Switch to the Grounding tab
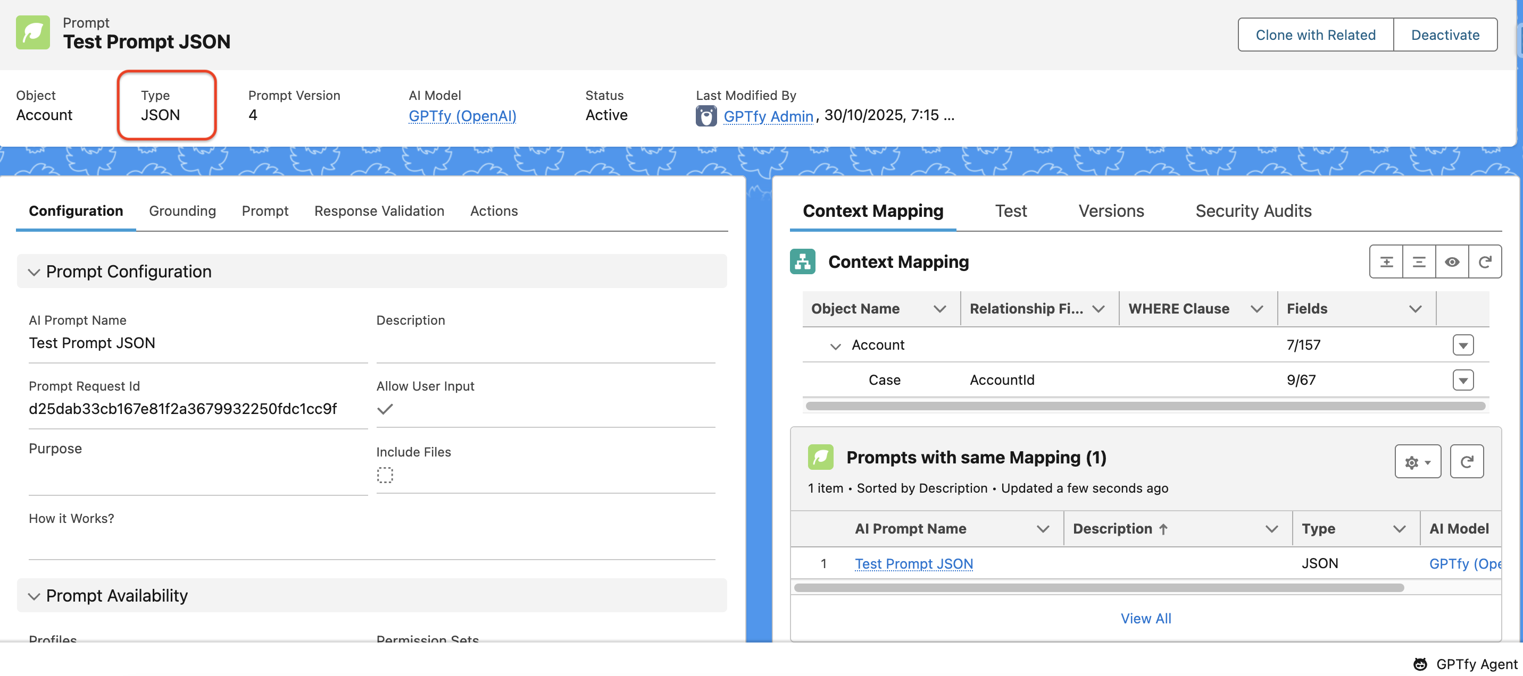Image resolution: width=1523 pixels, height=676 pixels. 182,211
